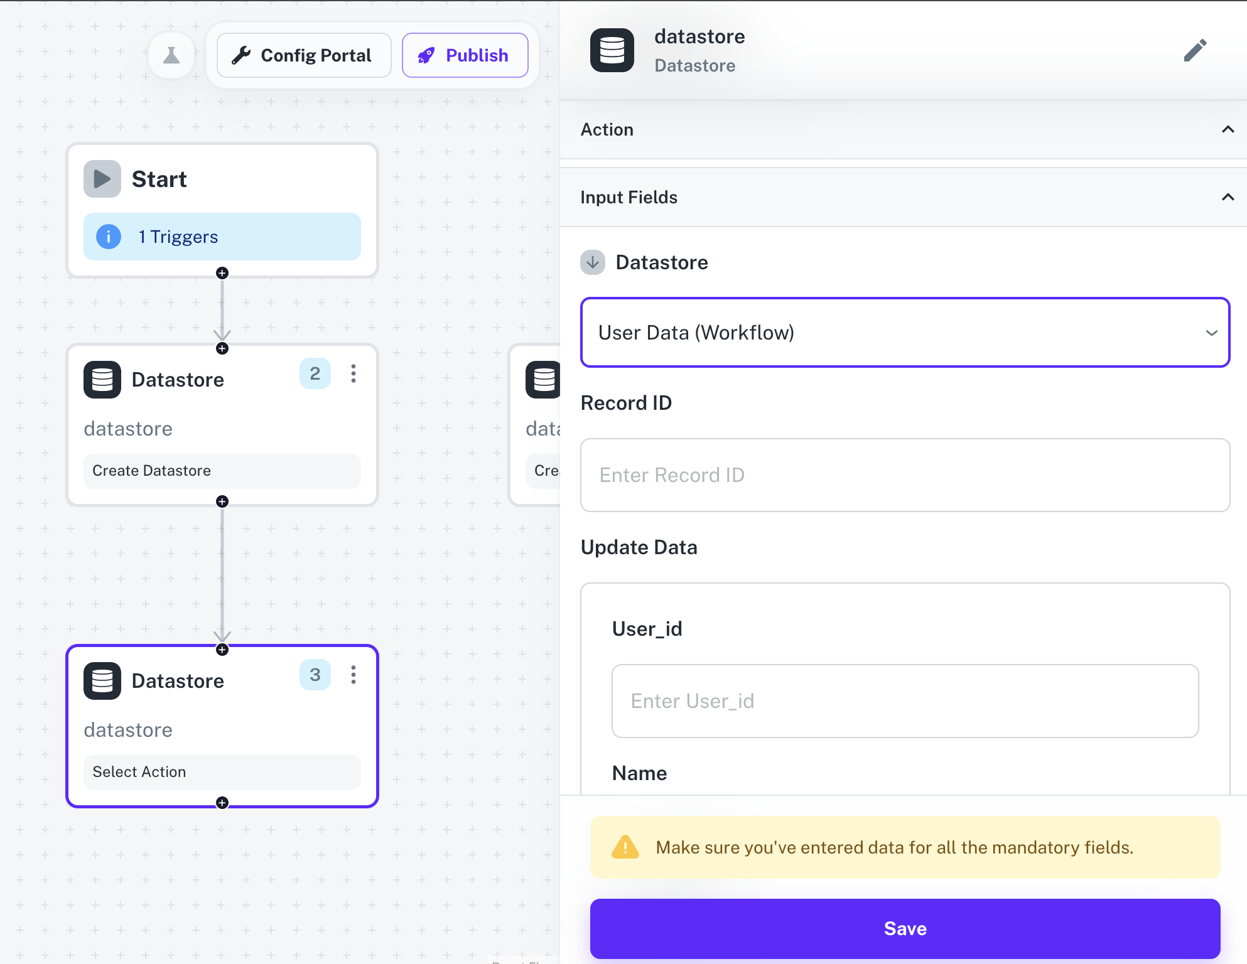Click the download arrow icon beside Datastore heading
The height and width of the screenshot is (964, 1247).
coord(592,262)
